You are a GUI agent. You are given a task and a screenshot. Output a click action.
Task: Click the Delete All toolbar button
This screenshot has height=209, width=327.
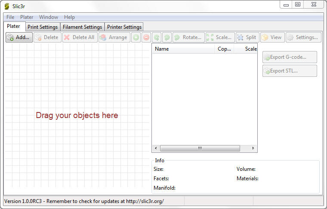coord(80,37)
